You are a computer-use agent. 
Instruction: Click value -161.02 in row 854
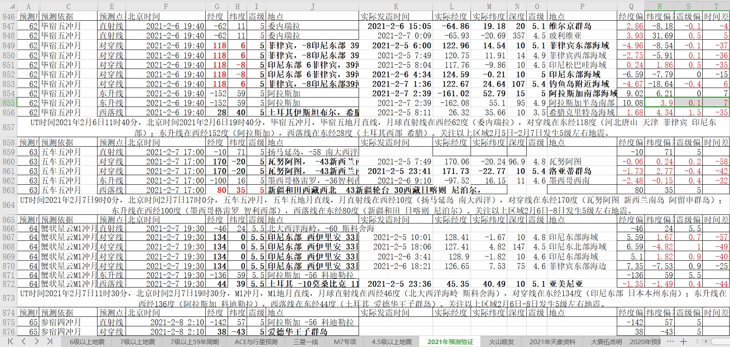pos(452,93)
